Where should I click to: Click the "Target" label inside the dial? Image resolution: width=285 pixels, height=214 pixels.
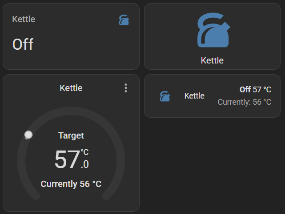point(71,135)
